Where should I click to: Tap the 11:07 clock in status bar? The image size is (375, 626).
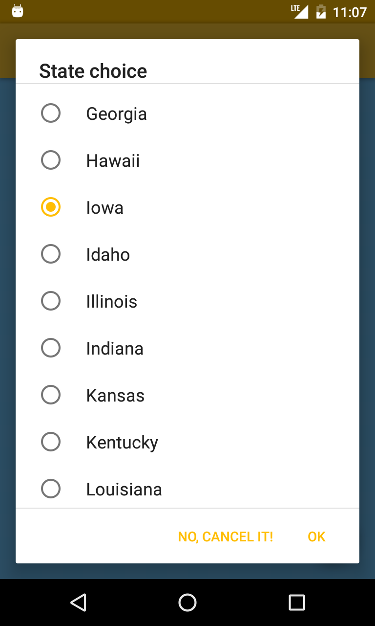pyautogui.click(x=350, y=12)
